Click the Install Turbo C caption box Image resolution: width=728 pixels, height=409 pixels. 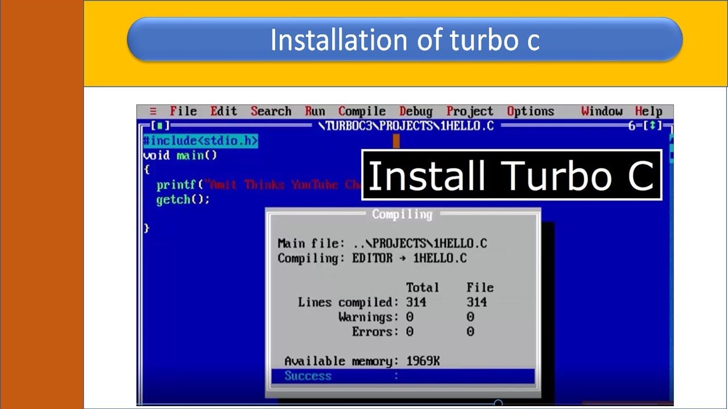512,175
